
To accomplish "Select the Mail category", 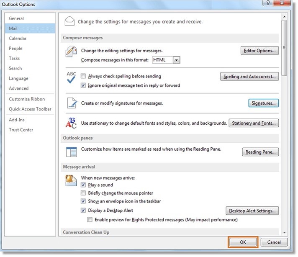I will tap(30, 28).
